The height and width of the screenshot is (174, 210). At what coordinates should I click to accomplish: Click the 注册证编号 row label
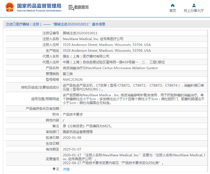tap(51, 33)
